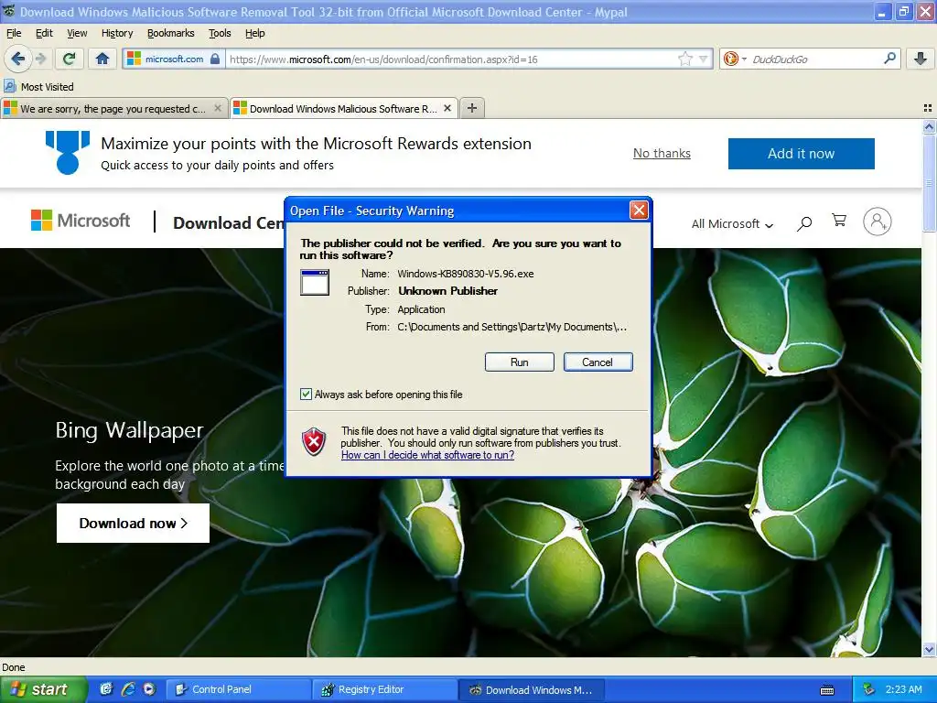Launch Windows Media Player quick launch icon
Image resolution: width=937 pixels, height=703 pixels.
[149, 689]
